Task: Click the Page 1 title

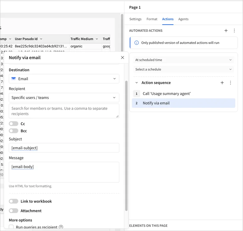Action: point(135,7)
